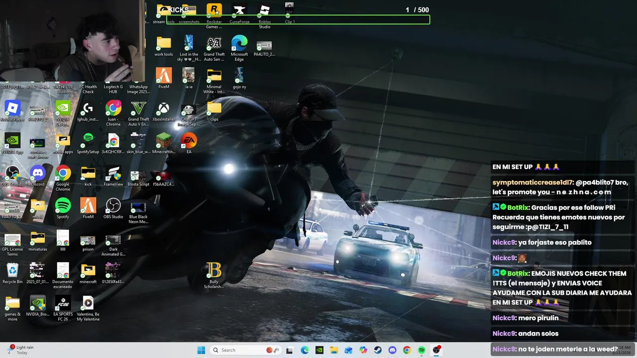This screenshot has height=358, width=637.
Task: Open File Explorer from the taskbar
Action: 334,350
